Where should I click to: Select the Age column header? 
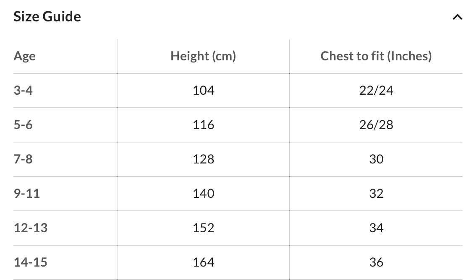(x=25, y=56)
